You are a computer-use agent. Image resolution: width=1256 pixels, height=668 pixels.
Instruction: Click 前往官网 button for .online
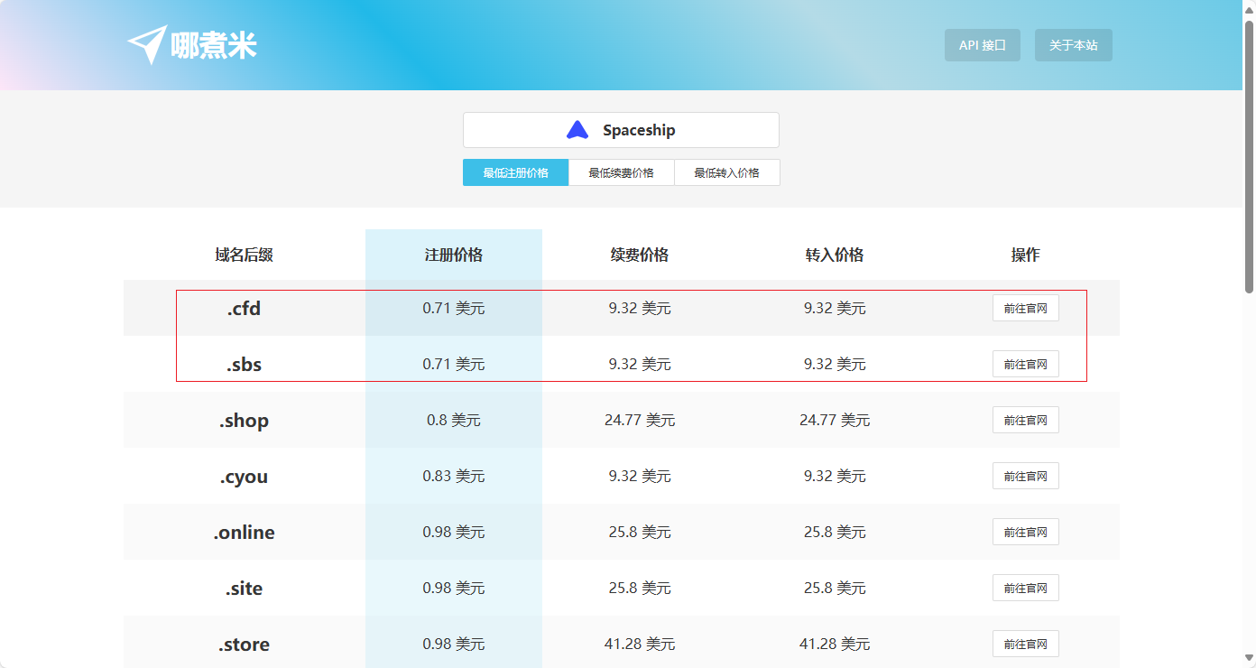pos(1026,532)
